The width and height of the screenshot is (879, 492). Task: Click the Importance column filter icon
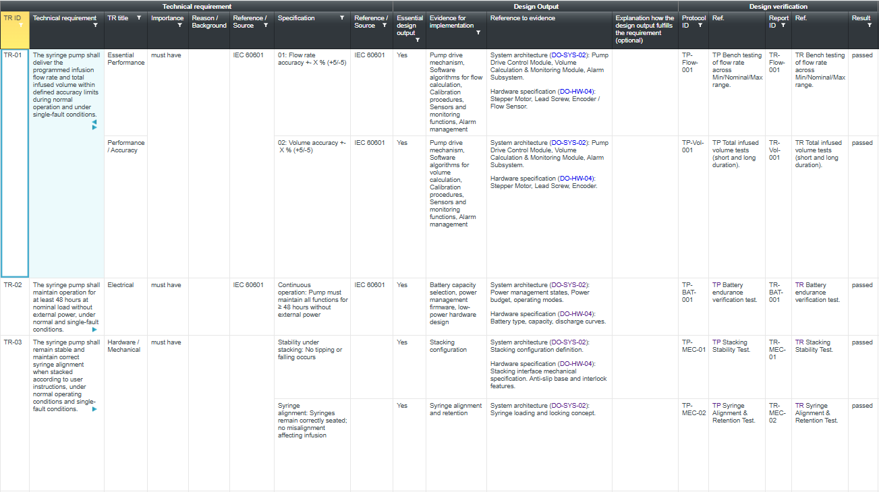pyautogui.click(x=179, y=25)
